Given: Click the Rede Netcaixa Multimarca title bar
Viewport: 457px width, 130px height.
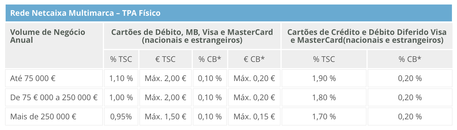Looking at the screenshot, I should click(x=85, y=13).
